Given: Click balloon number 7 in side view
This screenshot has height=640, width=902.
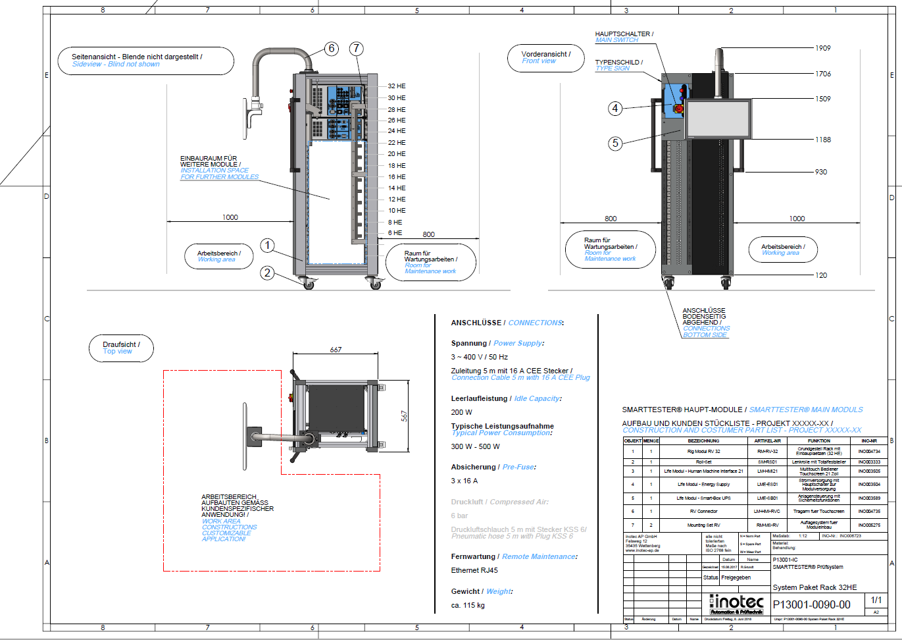Looking at the screenshot, I should point(356,49).
